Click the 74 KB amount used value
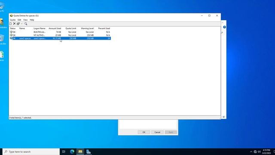Screen dimensions: 275x155 click(x=58, y=32)
